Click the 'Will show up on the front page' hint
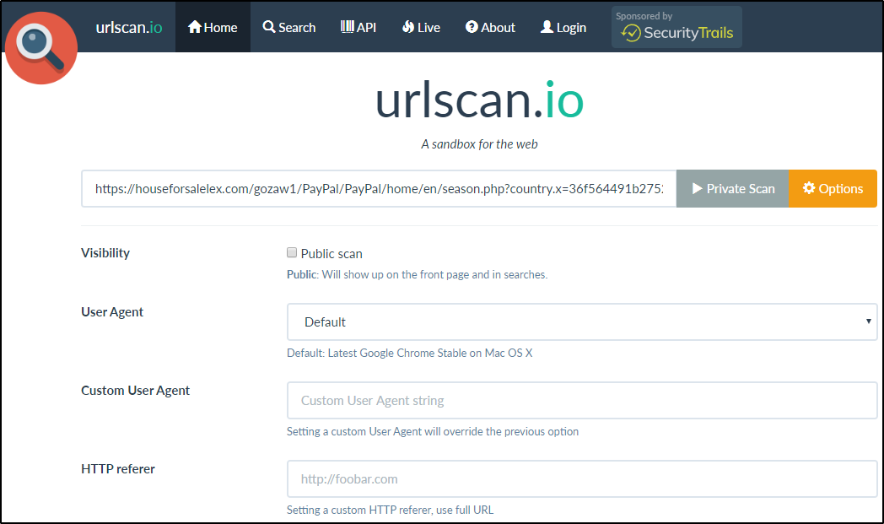Viewport: 884px width, 524px height. pyautogui.click(x=418, y=275)
